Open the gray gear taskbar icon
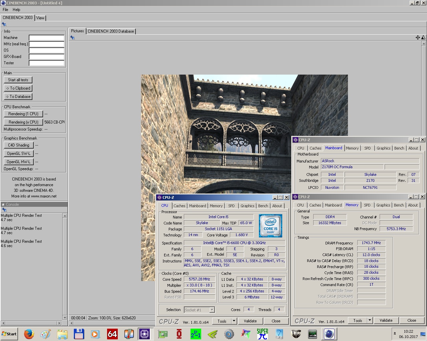427x341 pixels. [x=229, y=334]
